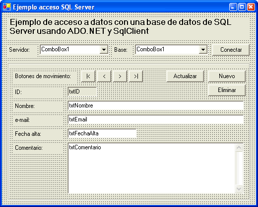The image size is (258, 207).
Task: Click inside the txtID field
Action: (82, 92)
